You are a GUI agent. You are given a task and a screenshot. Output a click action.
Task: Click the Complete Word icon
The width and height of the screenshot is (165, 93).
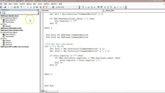(95, 7)
